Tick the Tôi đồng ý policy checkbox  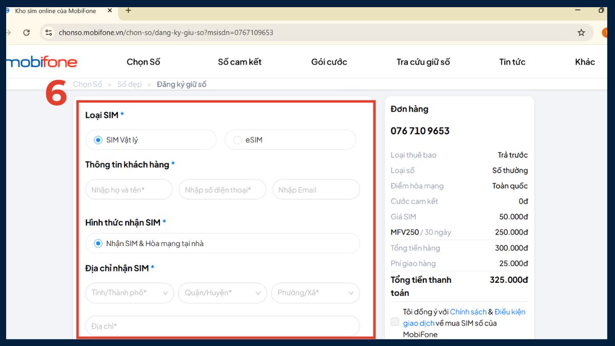coord(395,322)
